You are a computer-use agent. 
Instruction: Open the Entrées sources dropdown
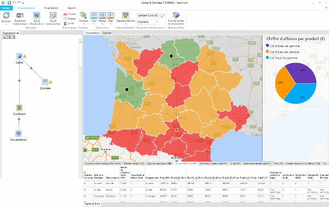83,19
